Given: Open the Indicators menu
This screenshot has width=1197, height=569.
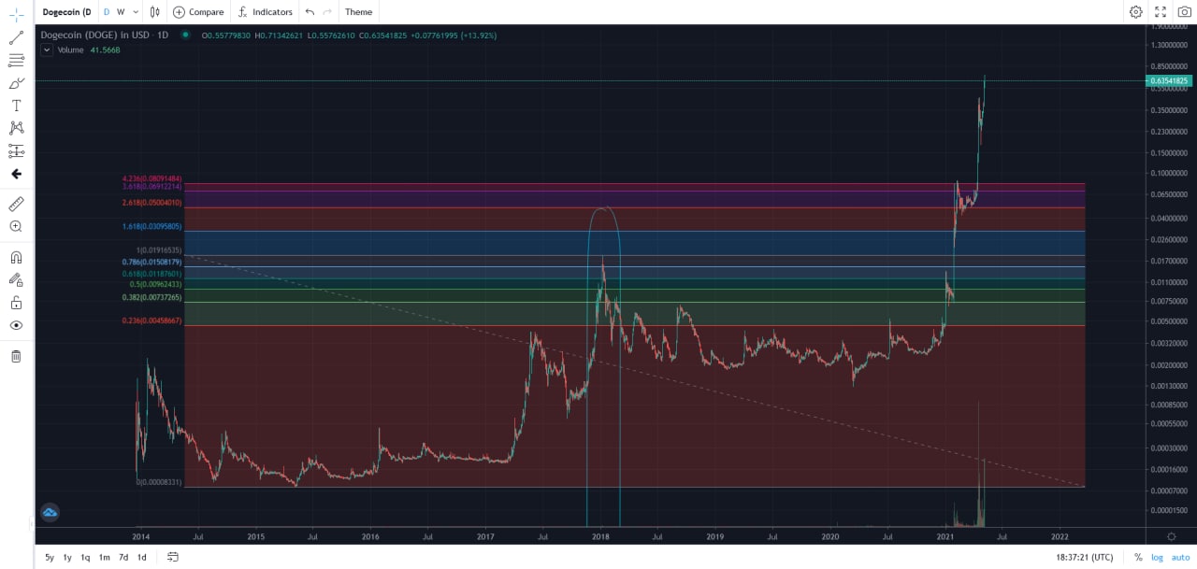Looking at the screenshot, I should tap(265, 12).
